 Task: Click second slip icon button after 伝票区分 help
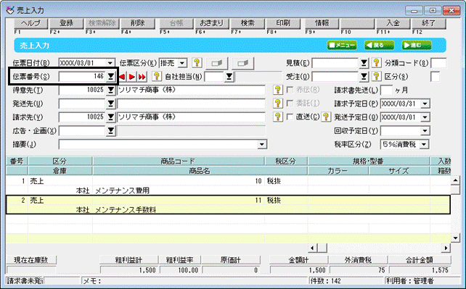pyautogui.click(x=243, y=63)
